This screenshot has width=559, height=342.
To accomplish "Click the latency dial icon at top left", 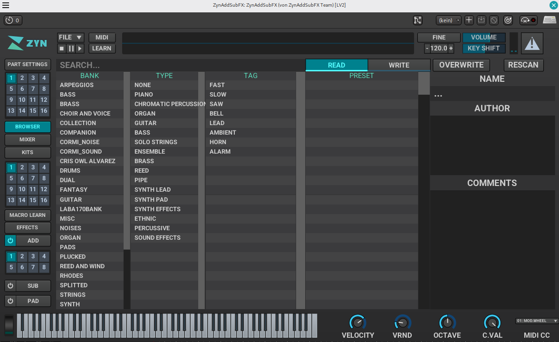I will [10, 20].
